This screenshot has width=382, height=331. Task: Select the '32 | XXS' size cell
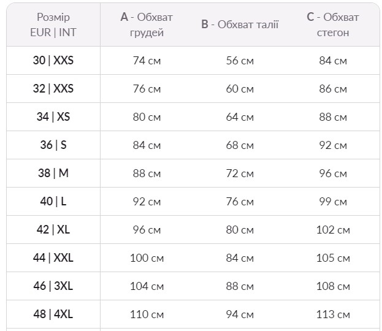(53, 89)
